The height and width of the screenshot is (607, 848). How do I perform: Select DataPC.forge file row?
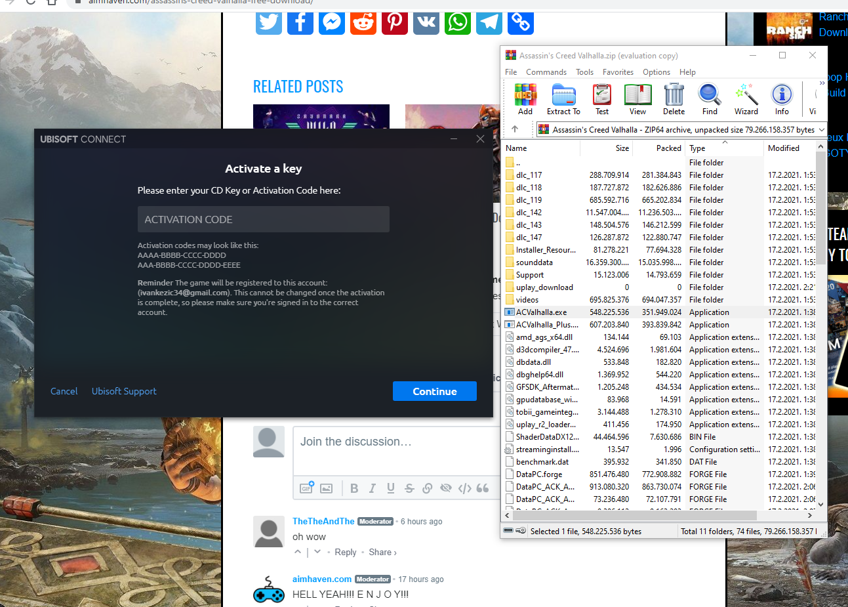tap(659, 474)
